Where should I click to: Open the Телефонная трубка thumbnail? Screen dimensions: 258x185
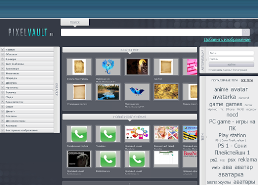tap(79, 134)
